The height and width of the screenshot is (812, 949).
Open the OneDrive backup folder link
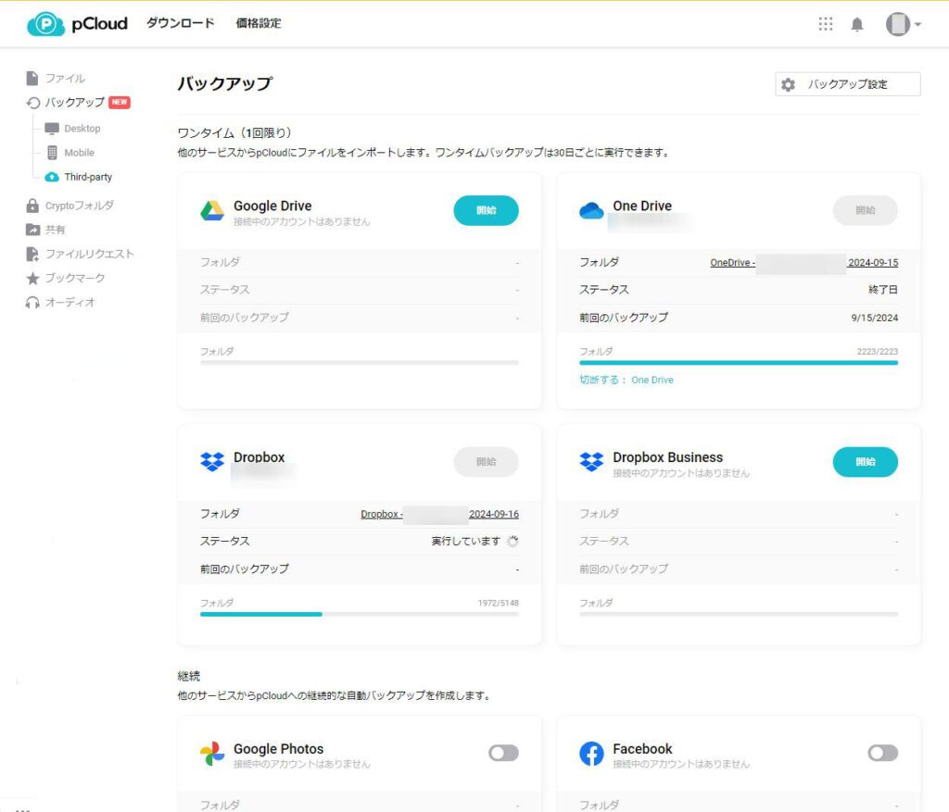click(x=803, y=262)
